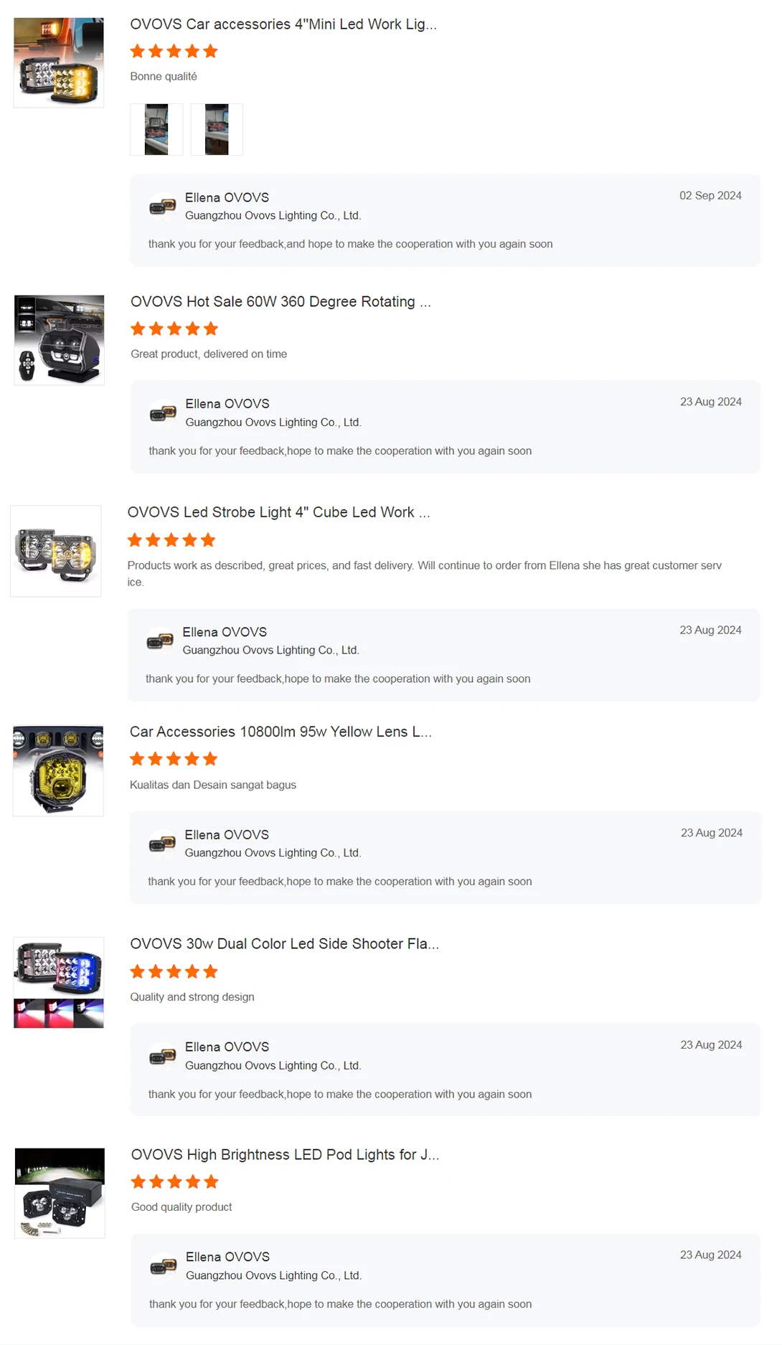Image resolution: width=782 pixels, height=1345 pixels.
Task: Open the OVOVS High Brightness LED Pod Lights link
Action: click(x=285, y=1155)
